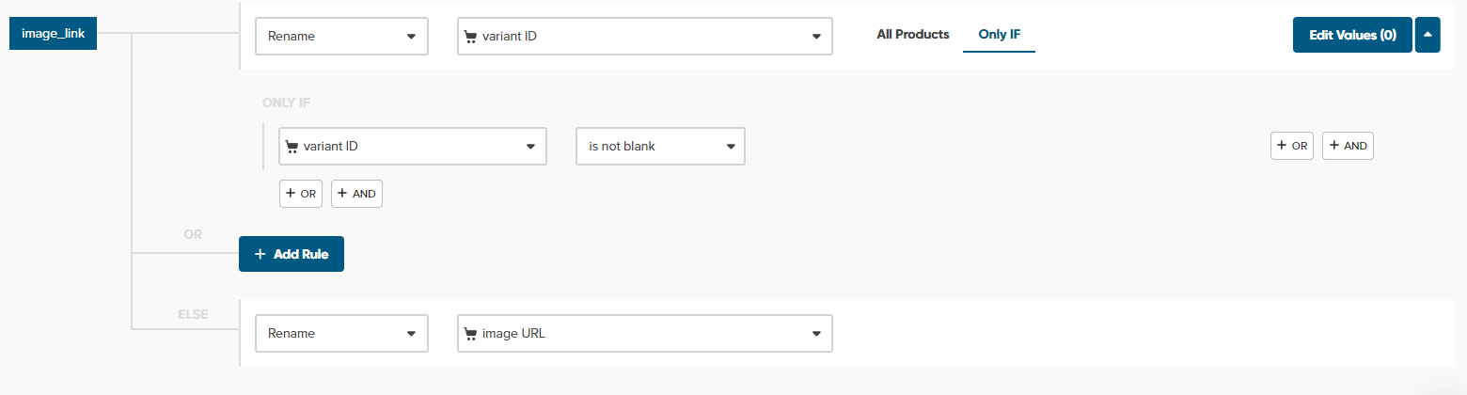
Task: Click the Add Rule button
Action: (292, 254)
